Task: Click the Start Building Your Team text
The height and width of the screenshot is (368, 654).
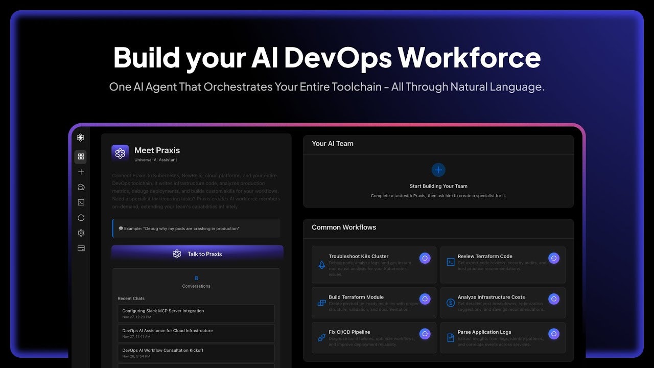Action: click(438, 186)
